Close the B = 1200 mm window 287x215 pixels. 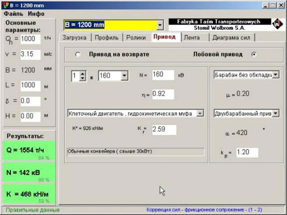[281, 5]
